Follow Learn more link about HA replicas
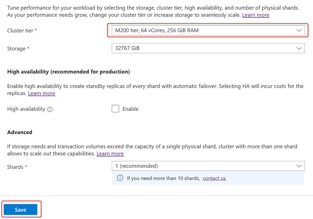This screenshot has height=219, width=313. [x=41, y=93]
